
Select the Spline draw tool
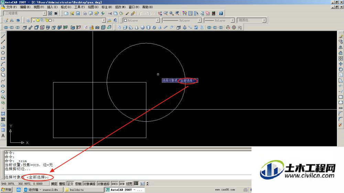pos(3,81)
